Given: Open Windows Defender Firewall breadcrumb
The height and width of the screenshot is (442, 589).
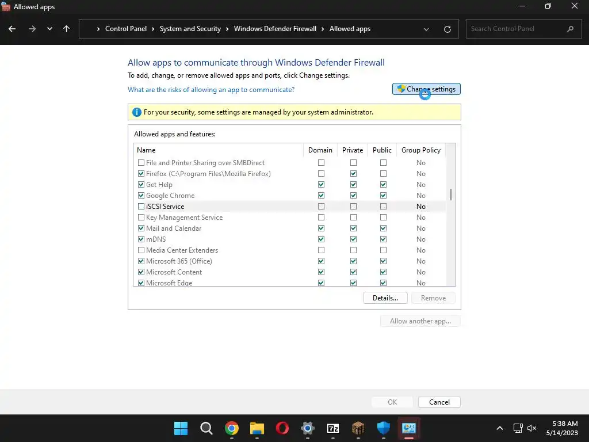Looking at the screenshot, I should (275, 29).
